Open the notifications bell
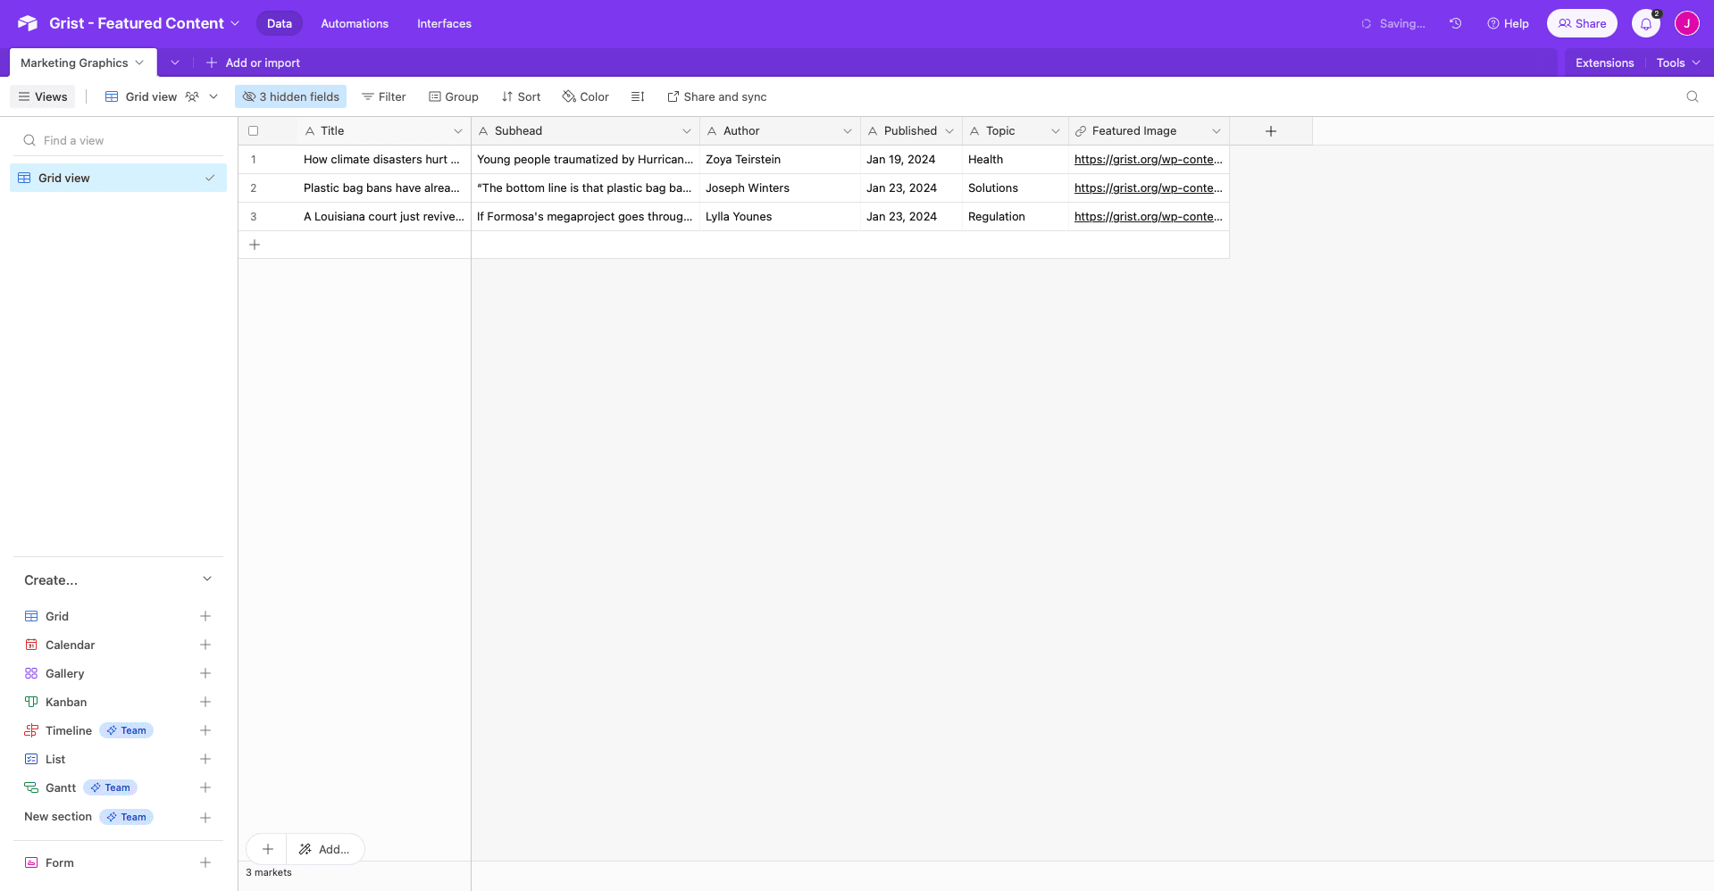Screen dimensions: 1714x891 point(1646,23)
